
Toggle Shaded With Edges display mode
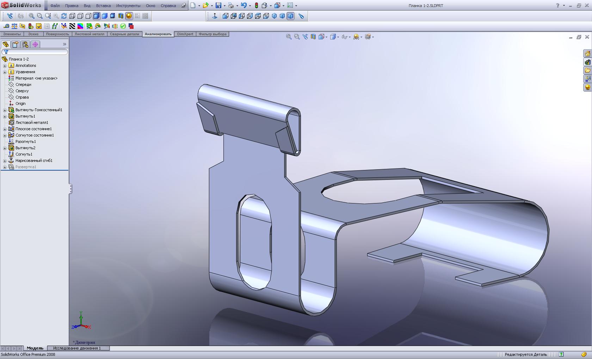click(97, 16)
